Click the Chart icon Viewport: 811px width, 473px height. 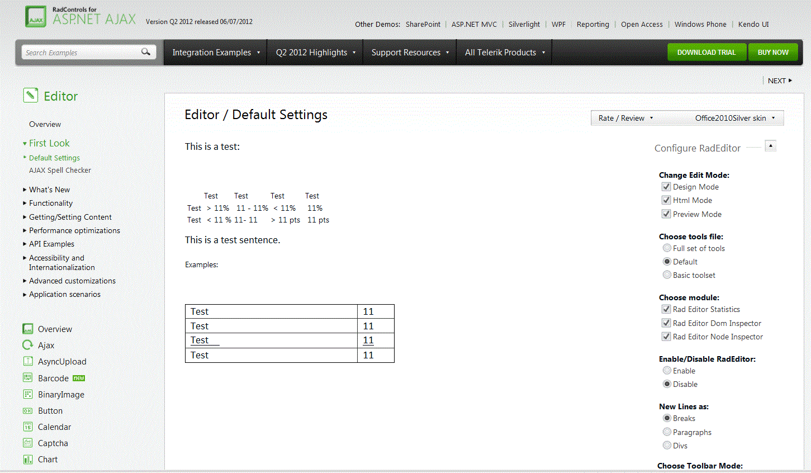coord(28,459)
